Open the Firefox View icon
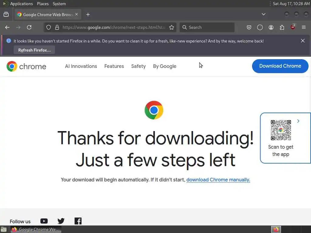Screen dimensions: 311x233 [x=6, y=15]
